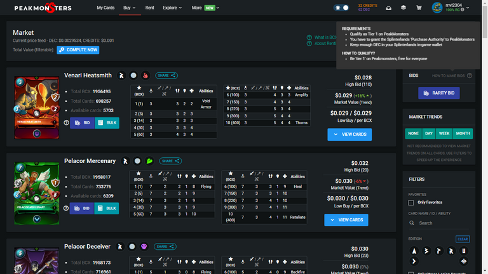Click SHARE for Pelacor Deceiver

click(x=165, y=247)
